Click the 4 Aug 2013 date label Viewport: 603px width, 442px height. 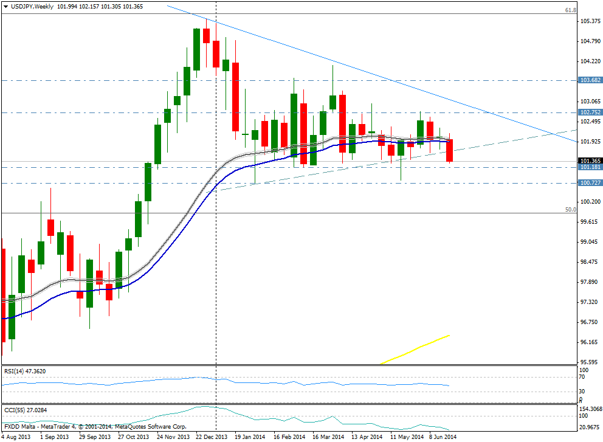pyautogui.click(x=18, y=437)
